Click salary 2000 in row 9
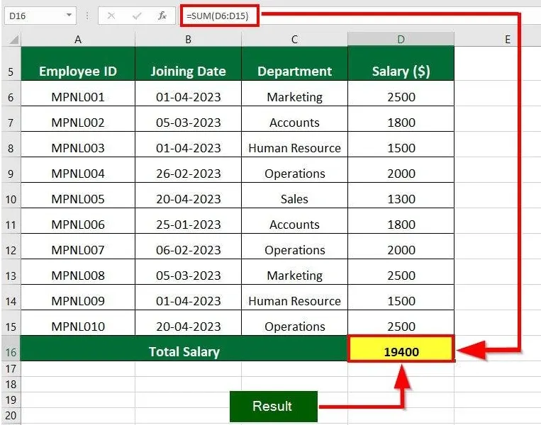 pos(401,170)
